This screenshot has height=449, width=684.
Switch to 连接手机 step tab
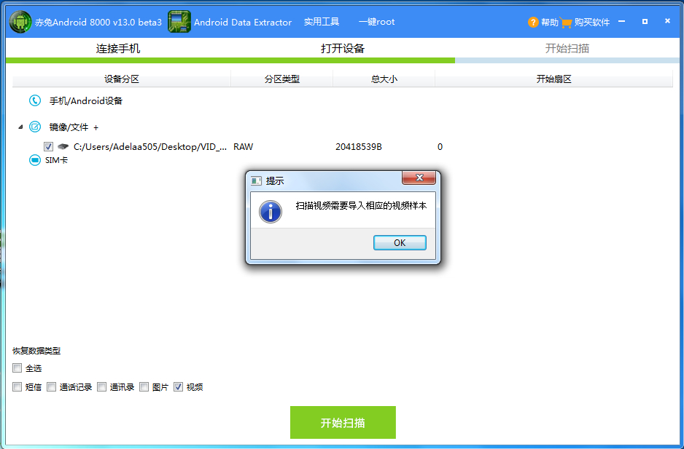118,48
